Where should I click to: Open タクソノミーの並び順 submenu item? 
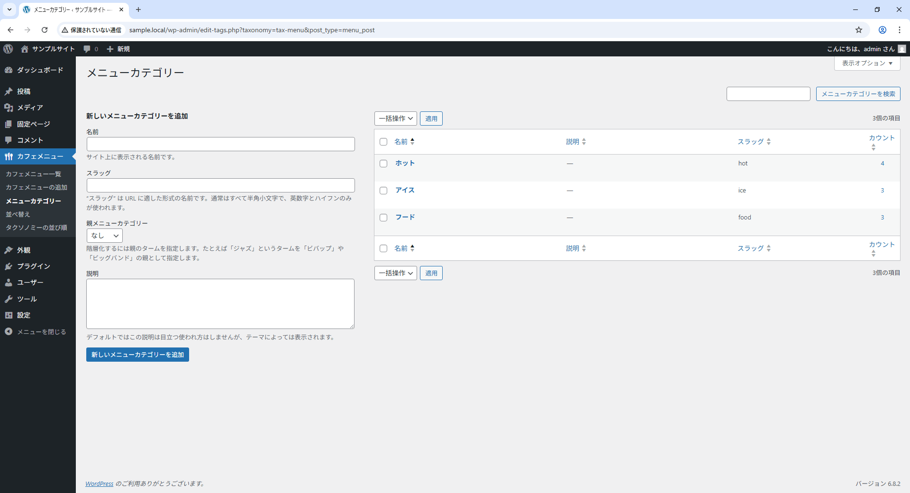tap(36, 228)
